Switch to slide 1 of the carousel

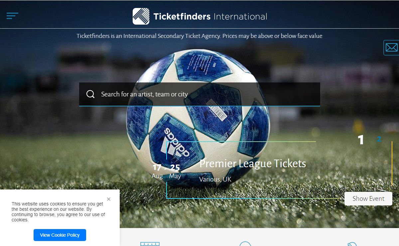(x=361, y=140)
